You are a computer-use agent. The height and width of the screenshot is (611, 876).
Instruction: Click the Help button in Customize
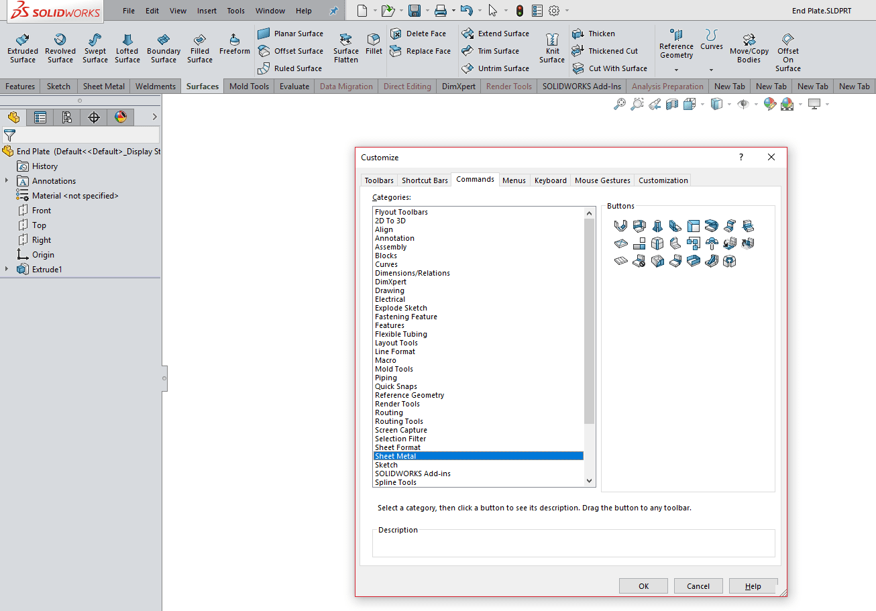tap(753, 586)
